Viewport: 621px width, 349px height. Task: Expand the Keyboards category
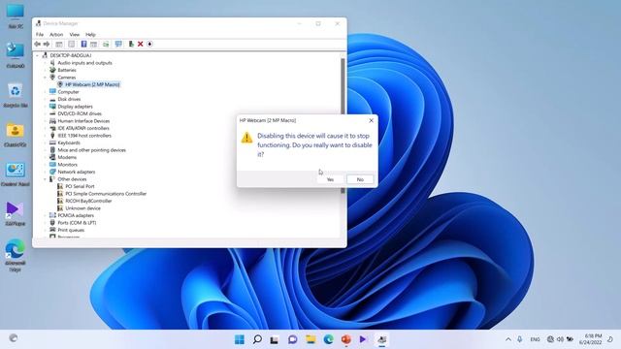(x=46, y=143)
